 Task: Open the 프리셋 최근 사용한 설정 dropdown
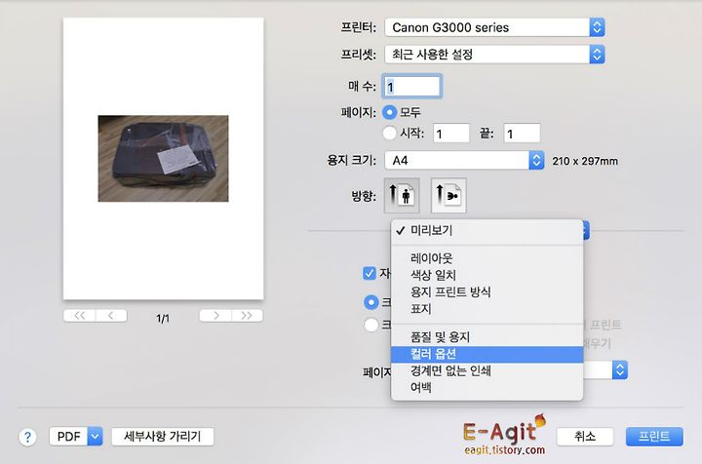(x=494, y=55)
